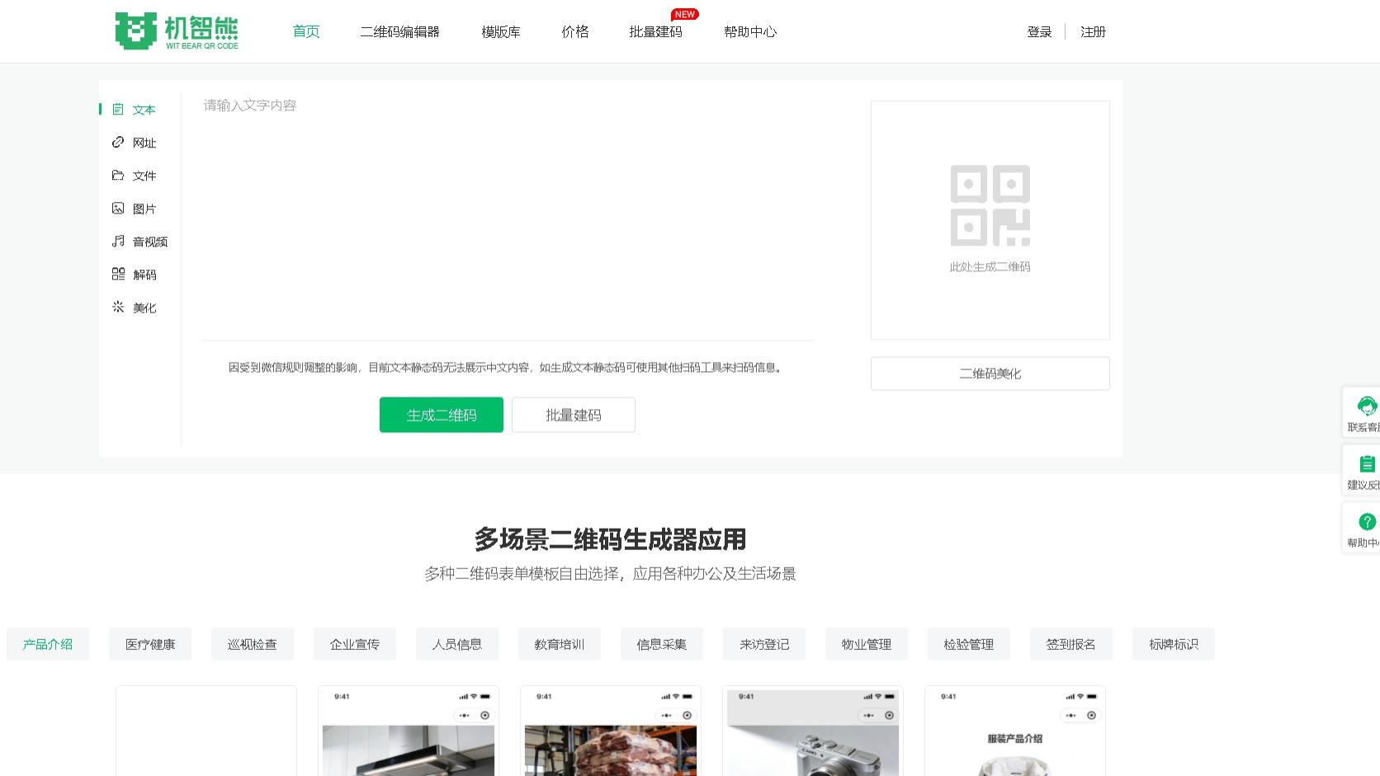Viewport: 1380px width, 776px height.
Task: Click the 注册 register link
Action: [1091, 31]
